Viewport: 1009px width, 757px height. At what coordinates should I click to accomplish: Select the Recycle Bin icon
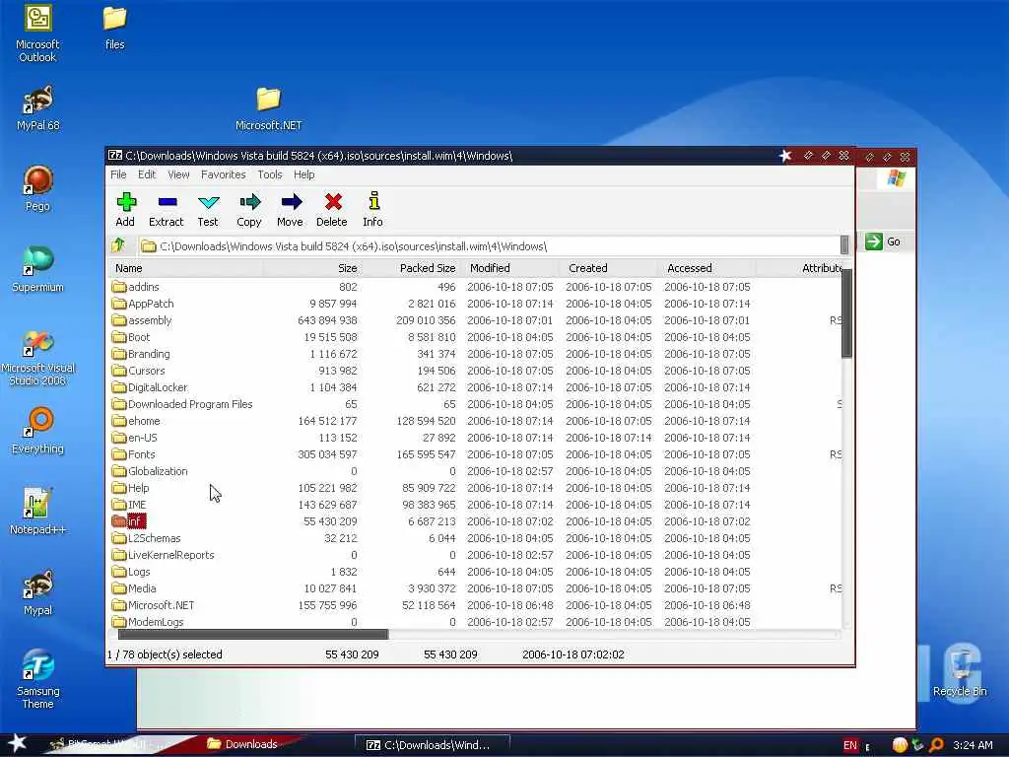pos(960,673)
